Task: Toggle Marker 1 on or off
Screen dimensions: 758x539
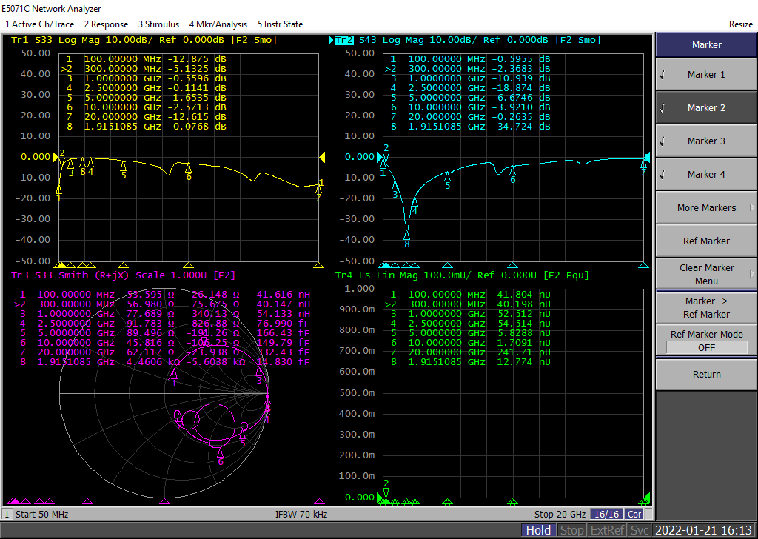Action: [705, 74]
